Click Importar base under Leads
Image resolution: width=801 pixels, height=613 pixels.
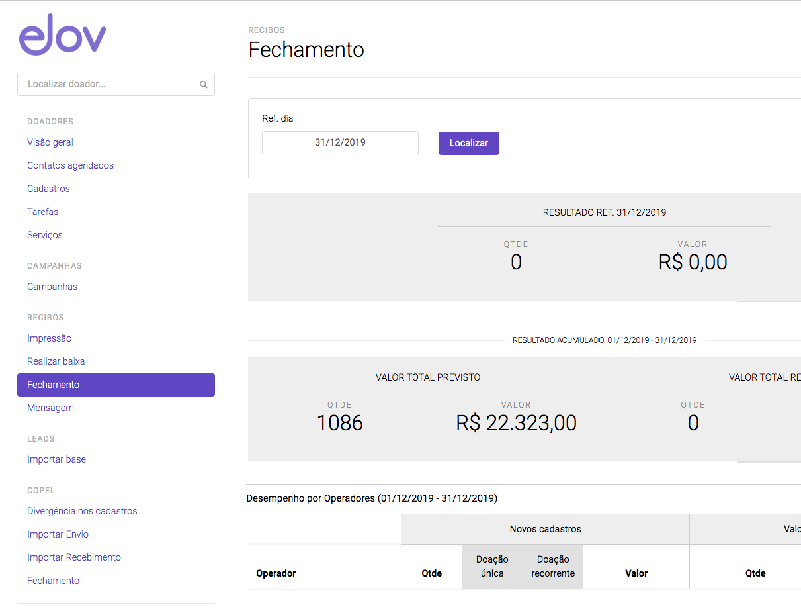[x=56, y=459]
